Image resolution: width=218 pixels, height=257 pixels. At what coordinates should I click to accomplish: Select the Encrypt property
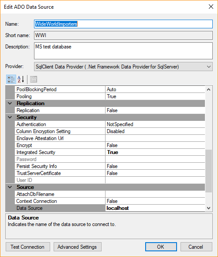[60, 145]
